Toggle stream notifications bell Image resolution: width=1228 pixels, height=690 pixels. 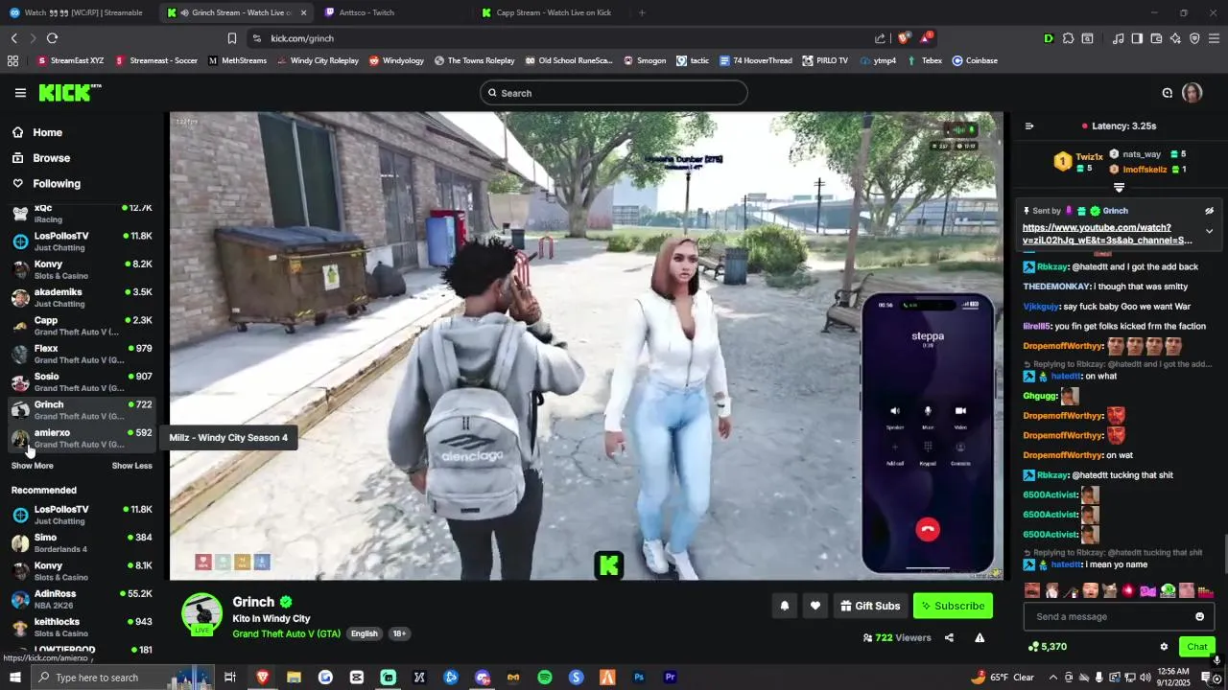[x=785, y=606]
